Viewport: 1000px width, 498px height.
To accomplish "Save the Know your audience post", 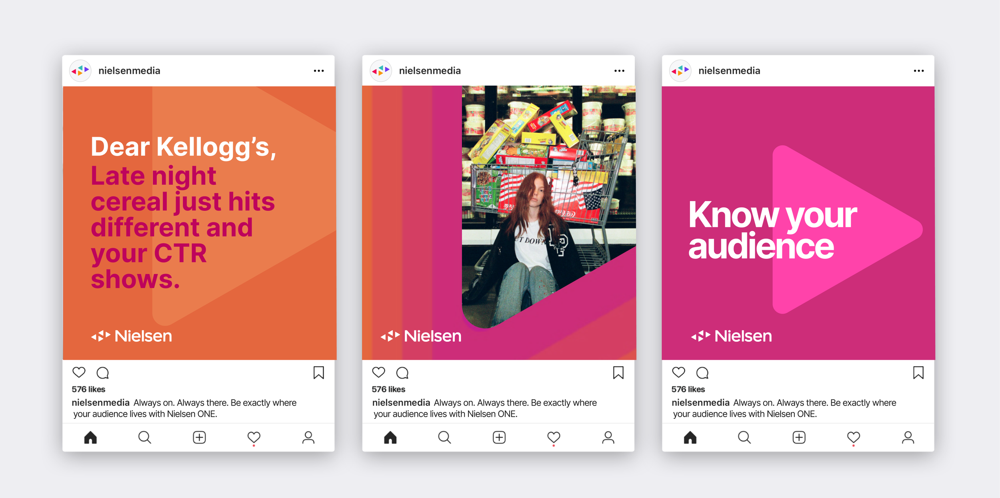I will pyautogui.click(x=918, y=372).
